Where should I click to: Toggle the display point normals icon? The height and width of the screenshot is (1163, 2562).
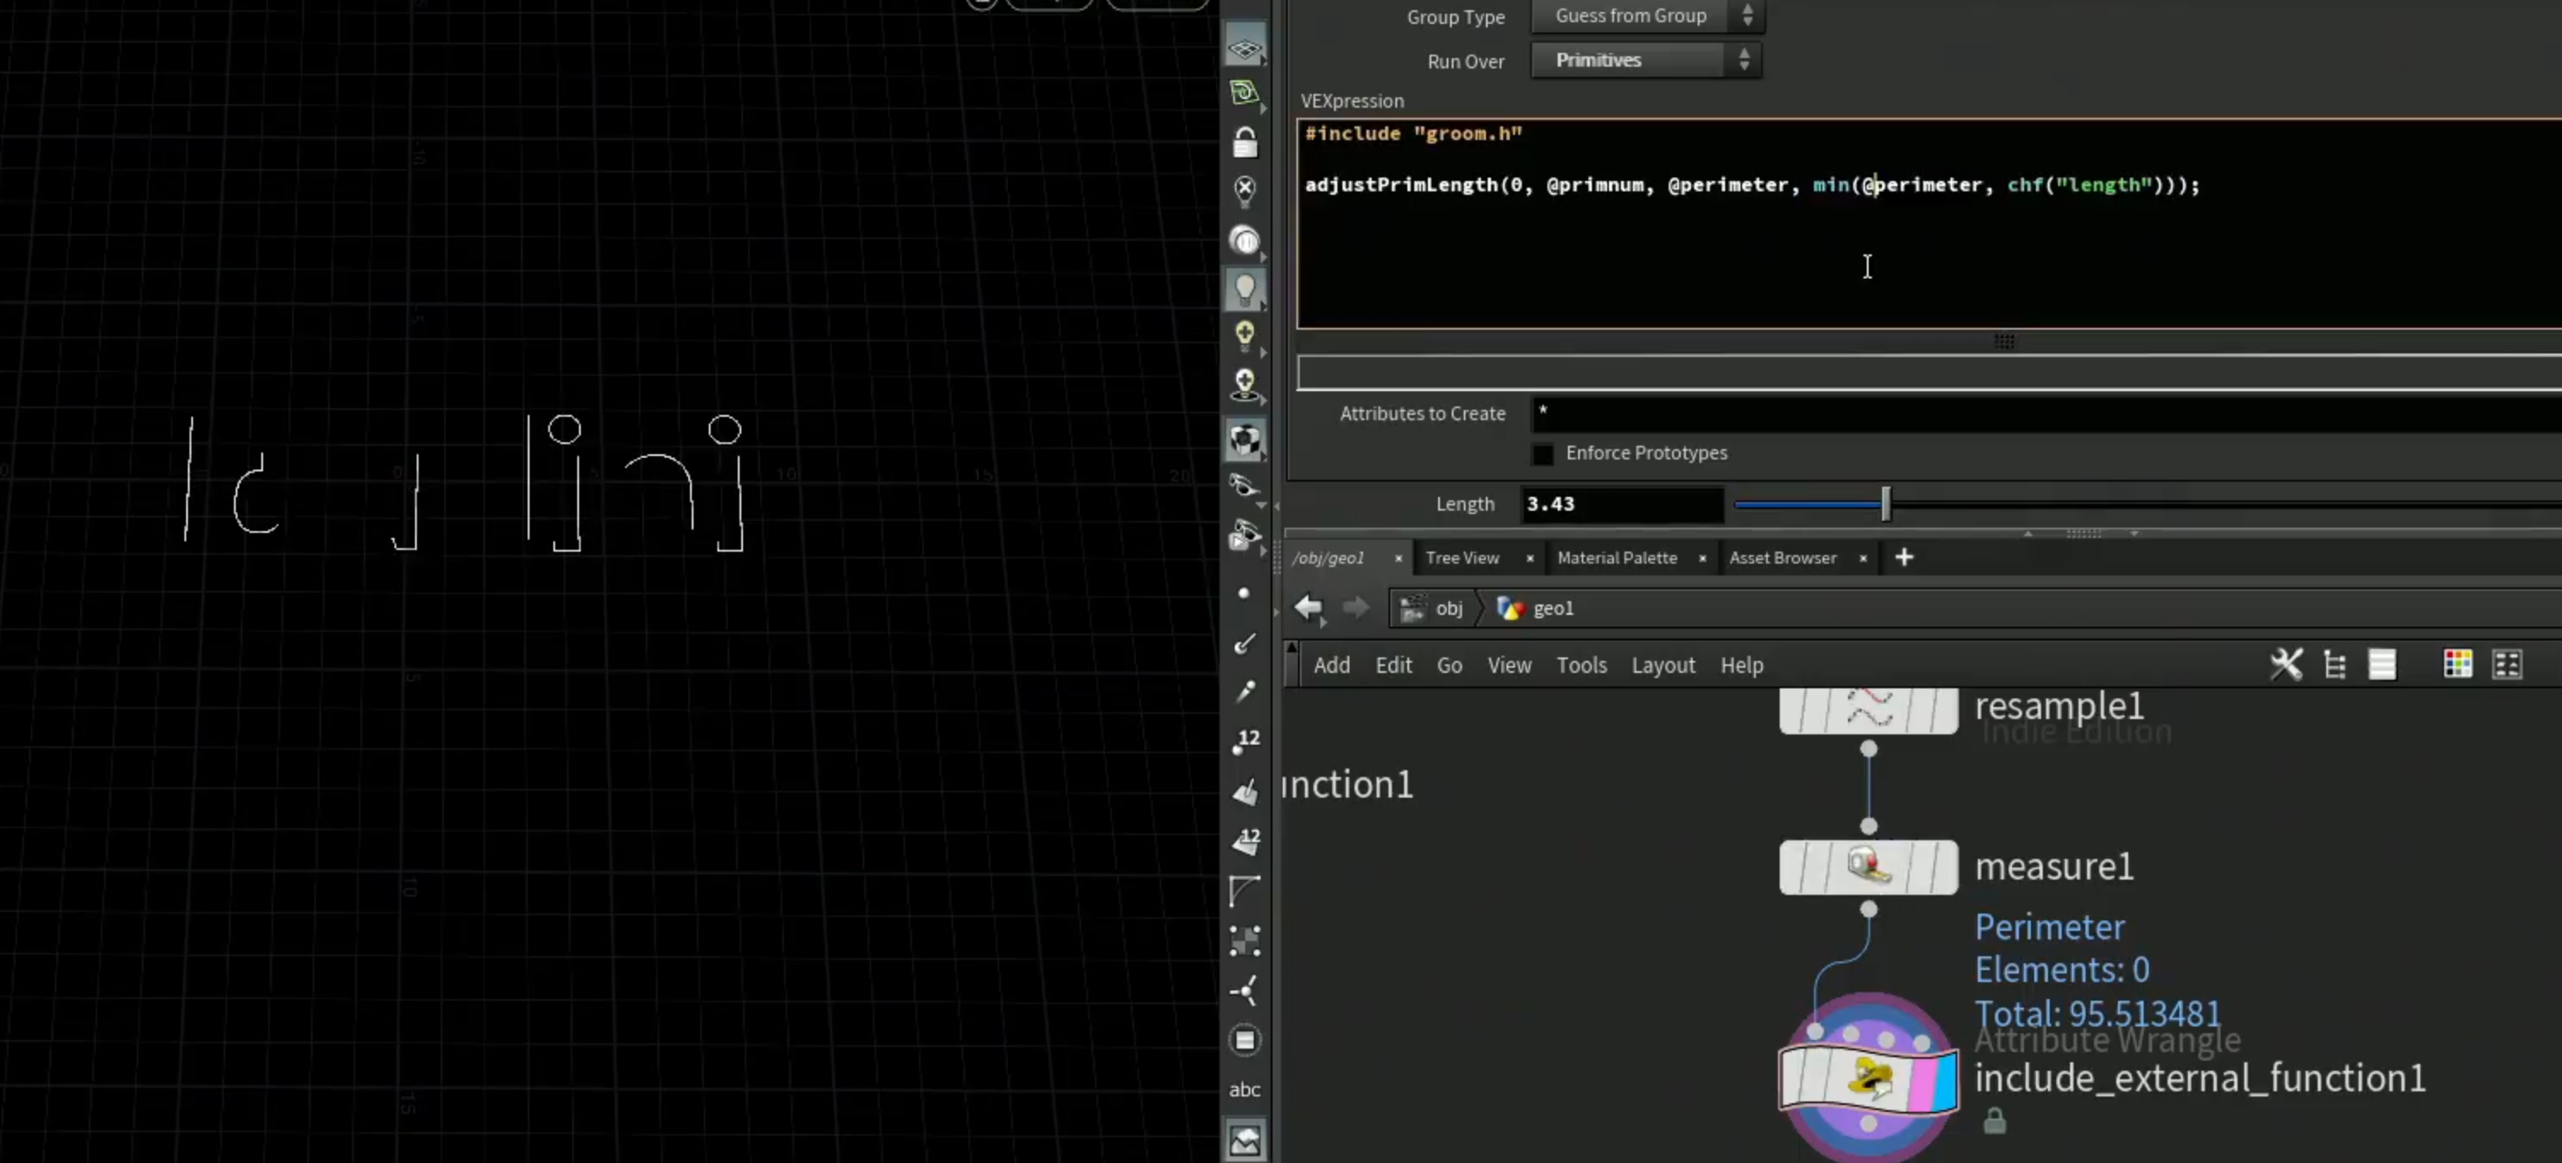pyautogui.click(x=1243, y=643)
